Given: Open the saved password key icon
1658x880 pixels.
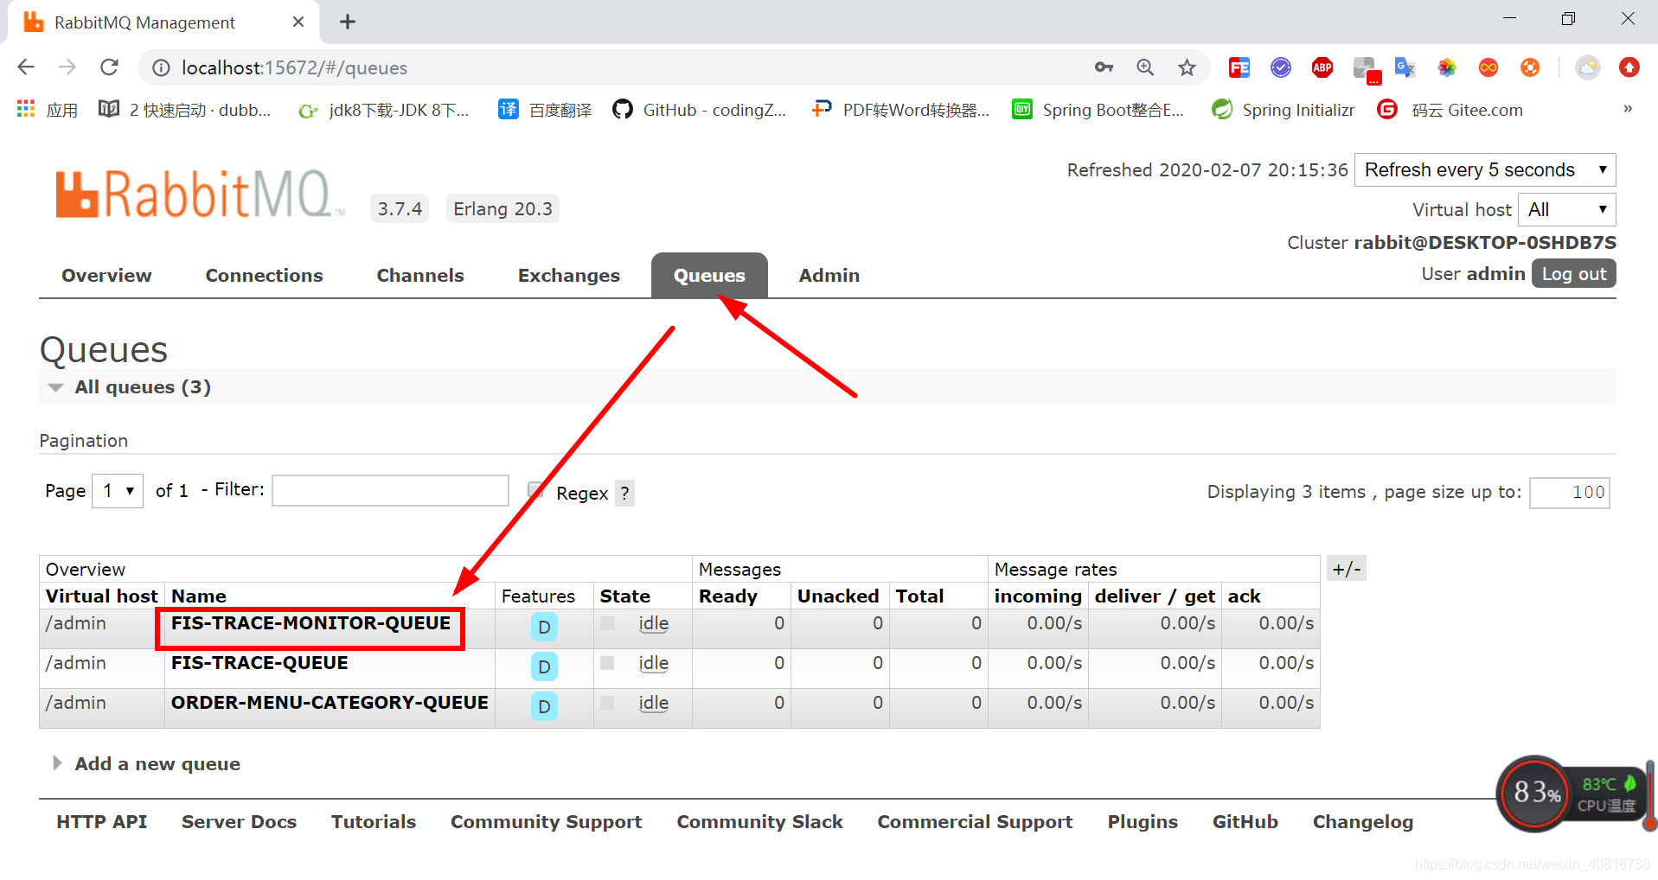Looking at the screenshot, I should pyautogui.click(x=1104, y=67).
